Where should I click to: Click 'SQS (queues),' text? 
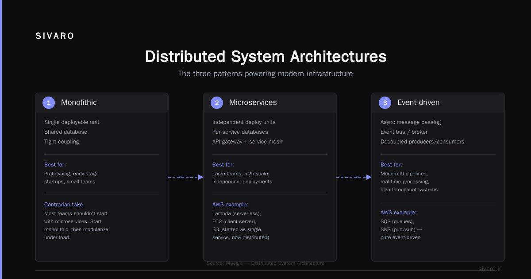coord(397,221)
